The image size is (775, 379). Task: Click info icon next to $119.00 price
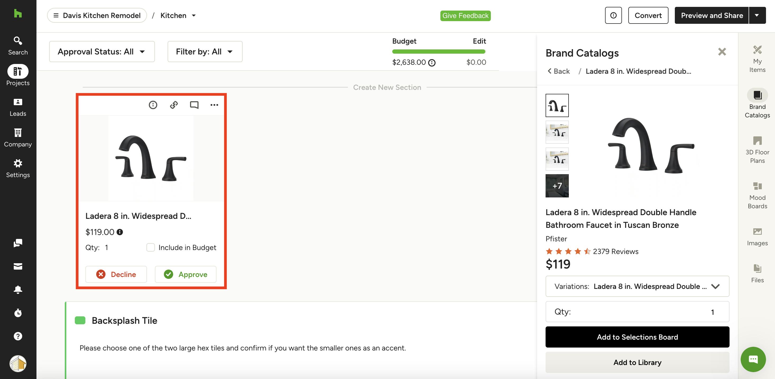(x=120, y=232)
